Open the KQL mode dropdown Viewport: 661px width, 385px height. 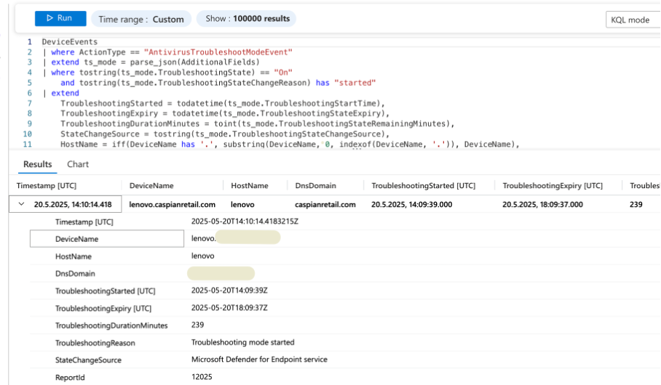[x=633, y=20]
